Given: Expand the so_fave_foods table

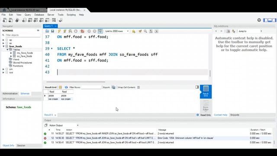Looking at the screenshot, I should click(x=11, y=56).
